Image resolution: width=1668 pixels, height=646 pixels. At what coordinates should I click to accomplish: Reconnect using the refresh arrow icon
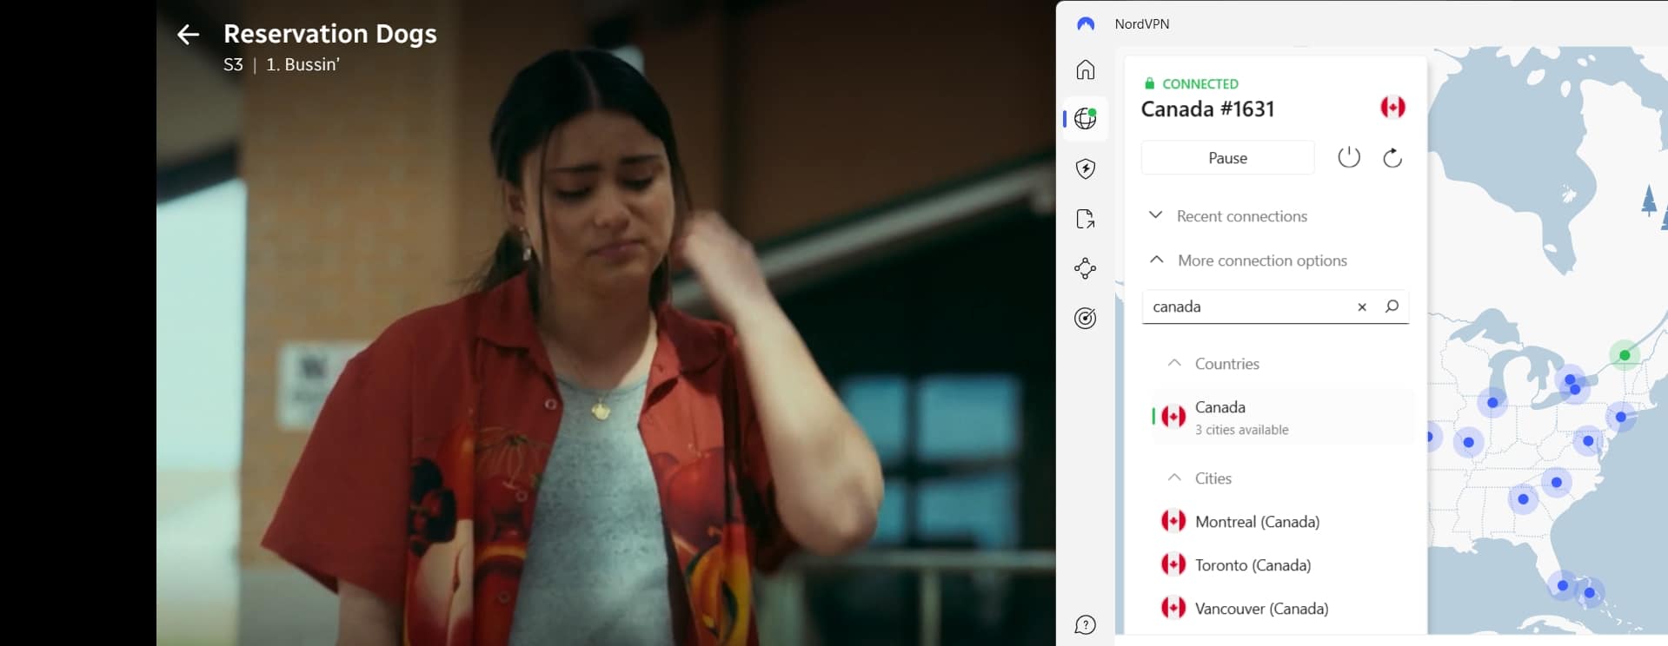[x=1392, y=157]
